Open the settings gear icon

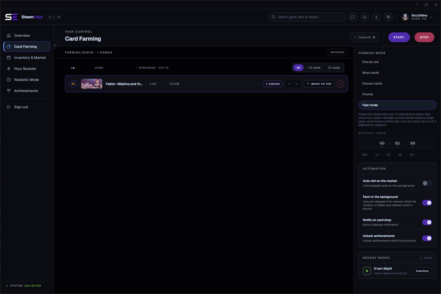point(388,17)
